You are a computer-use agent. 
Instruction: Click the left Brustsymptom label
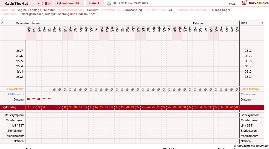click(x=14, y=115)
